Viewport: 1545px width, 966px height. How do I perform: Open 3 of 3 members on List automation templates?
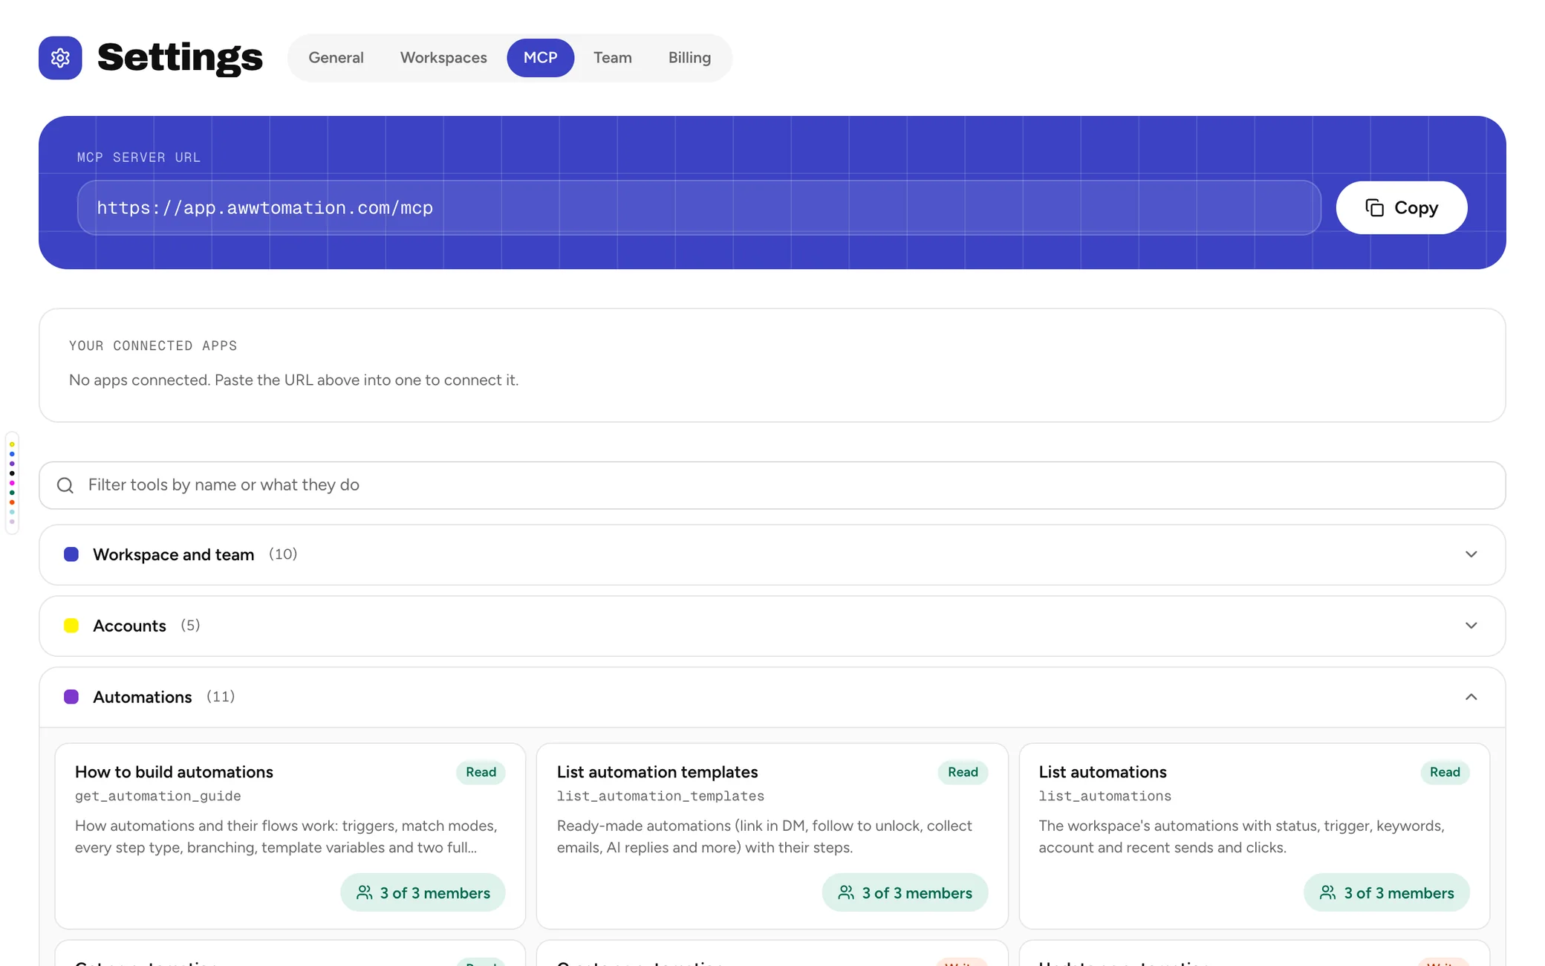coord(905,892)
